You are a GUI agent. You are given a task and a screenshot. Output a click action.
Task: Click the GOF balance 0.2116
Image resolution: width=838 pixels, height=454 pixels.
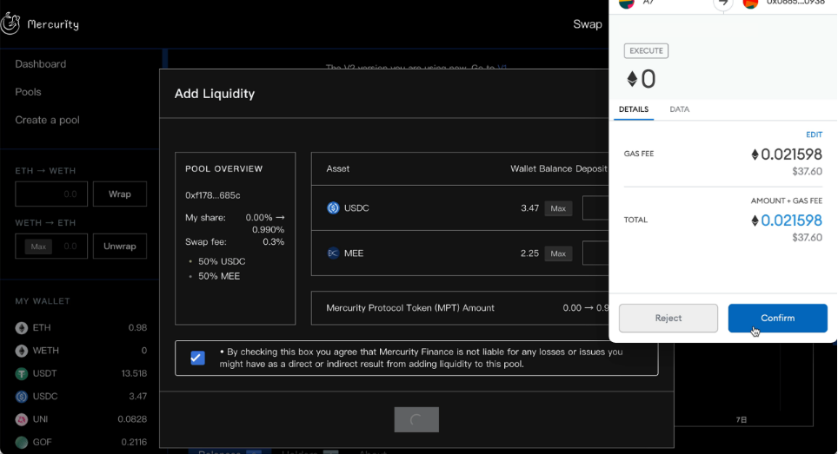click(x=134, y=442)
